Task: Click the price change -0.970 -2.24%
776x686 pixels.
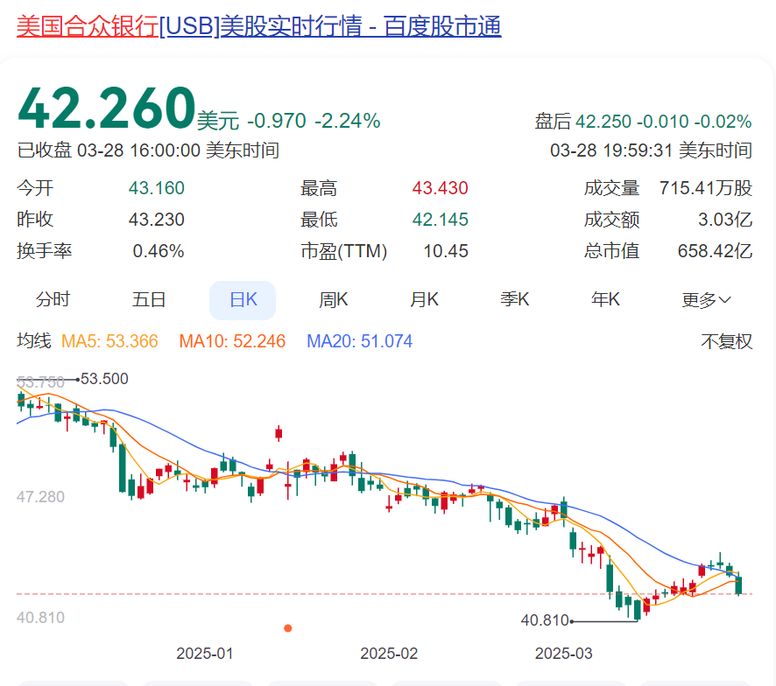Action: pyautogui.click(x=314, y=121)
